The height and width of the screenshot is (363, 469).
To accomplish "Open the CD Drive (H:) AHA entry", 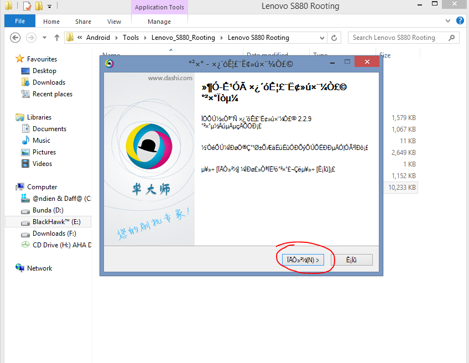I will (x=61, y=245).
